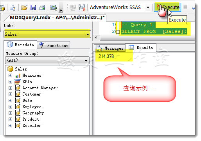Expand the Measures node

coord(10,75)
